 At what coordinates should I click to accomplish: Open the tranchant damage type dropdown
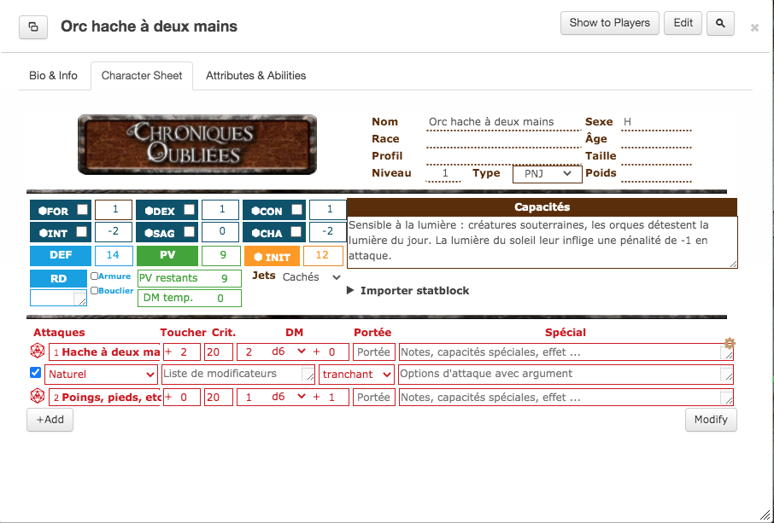click(x=357, y=374)
